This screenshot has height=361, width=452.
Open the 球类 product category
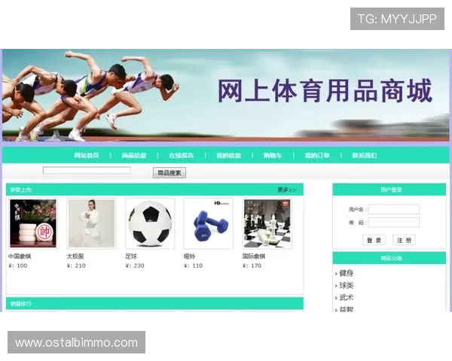347,285
